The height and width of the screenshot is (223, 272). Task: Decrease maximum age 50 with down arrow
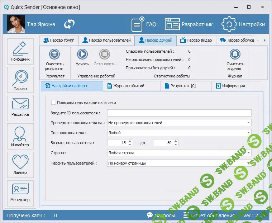(x=176, y=144)
